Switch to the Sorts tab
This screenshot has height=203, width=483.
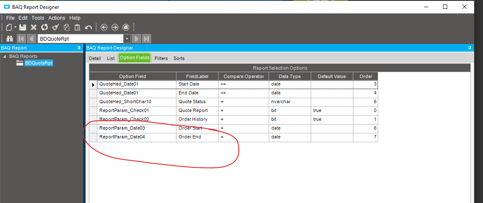point(179,58)
